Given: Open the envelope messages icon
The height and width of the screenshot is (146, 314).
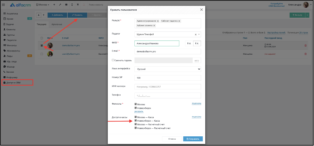Looking at the screenshot, I should click(x=66, y=5).
